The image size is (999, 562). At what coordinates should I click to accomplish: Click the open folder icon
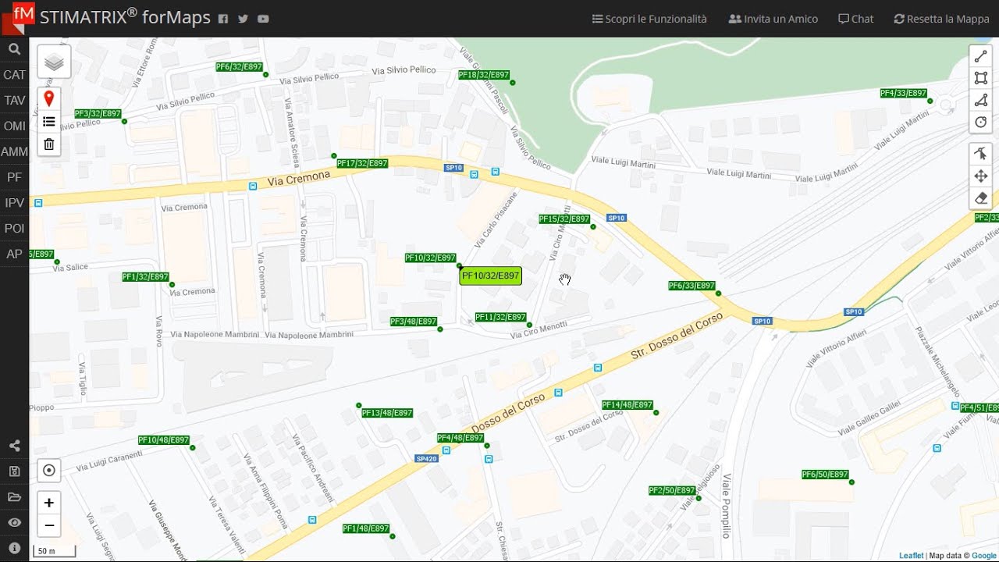(x=14, y=497)
